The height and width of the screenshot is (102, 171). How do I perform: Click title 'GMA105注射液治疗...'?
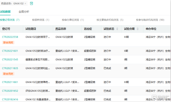(x=38, y=51)
